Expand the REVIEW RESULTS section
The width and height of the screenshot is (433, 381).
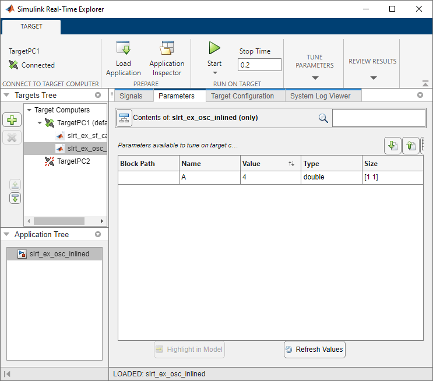coord(374,78)
